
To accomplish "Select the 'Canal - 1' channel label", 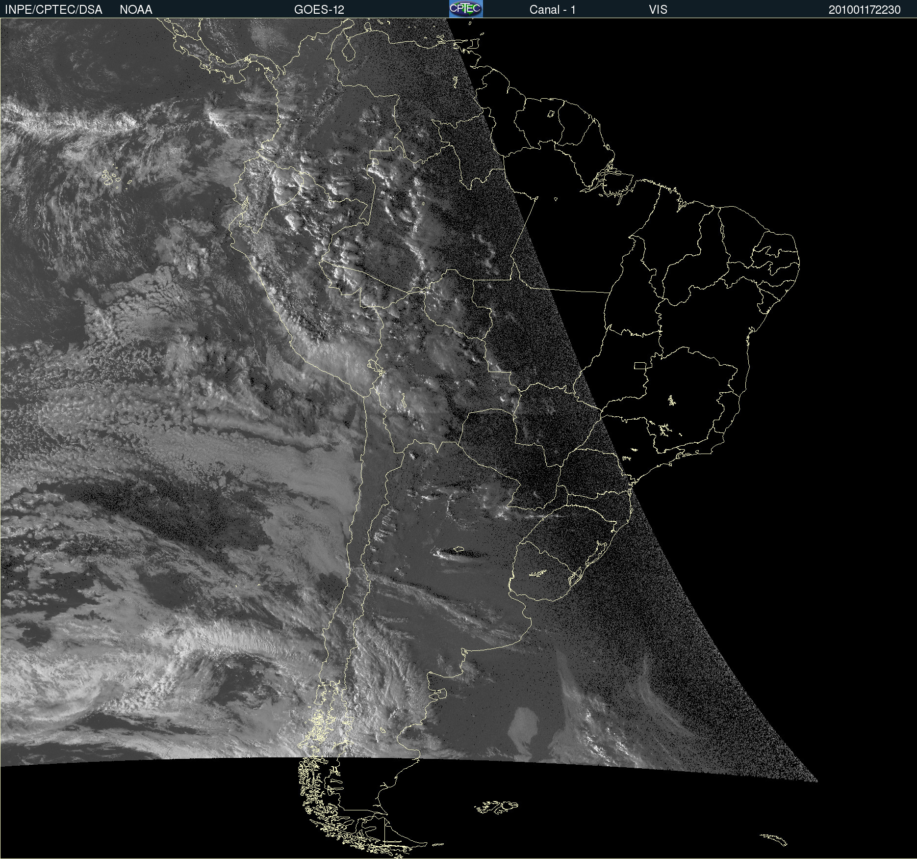I will pyautogui.click(x=553, y=10).
